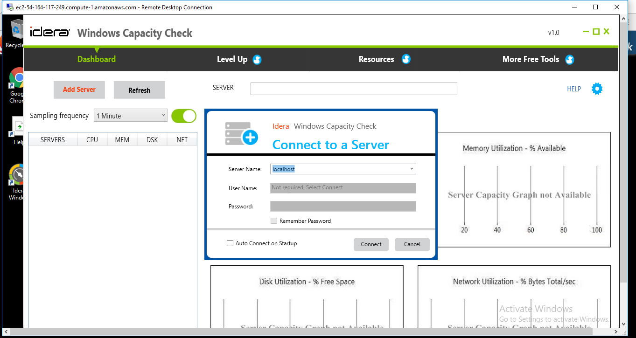Launch Google Chrome from the desktop
636x338 pixels.
coord(16,77)
